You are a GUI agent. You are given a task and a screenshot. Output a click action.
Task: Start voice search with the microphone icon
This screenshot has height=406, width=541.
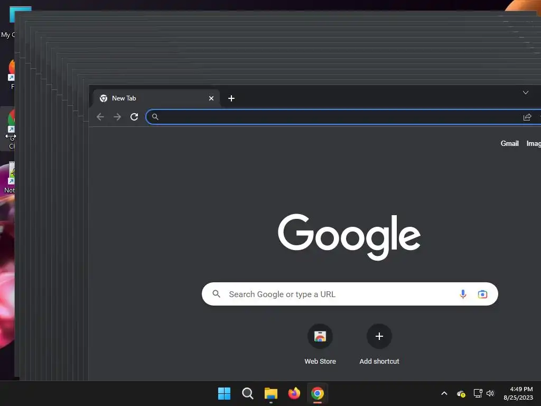463,294
